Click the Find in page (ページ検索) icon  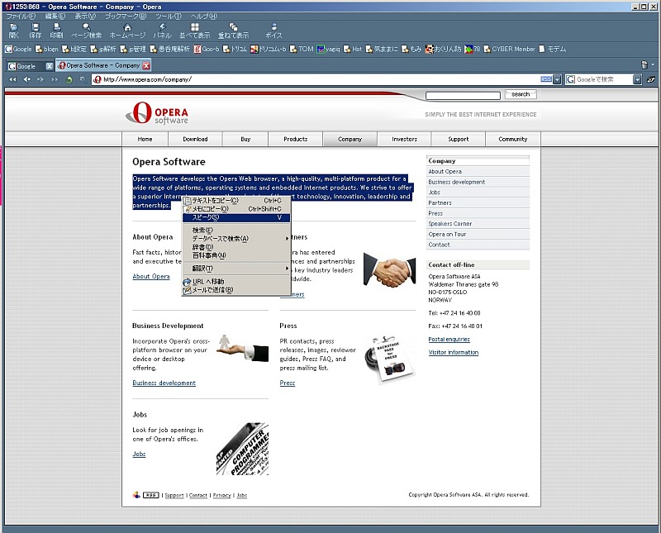[x=87, y=31]
